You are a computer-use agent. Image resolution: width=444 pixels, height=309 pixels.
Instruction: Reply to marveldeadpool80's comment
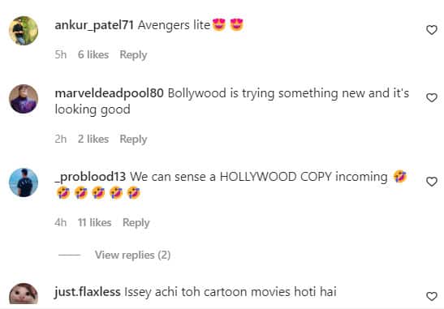[133, 139]
